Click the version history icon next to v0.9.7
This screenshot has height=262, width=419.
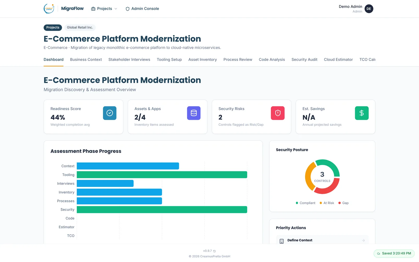point(214,251)
